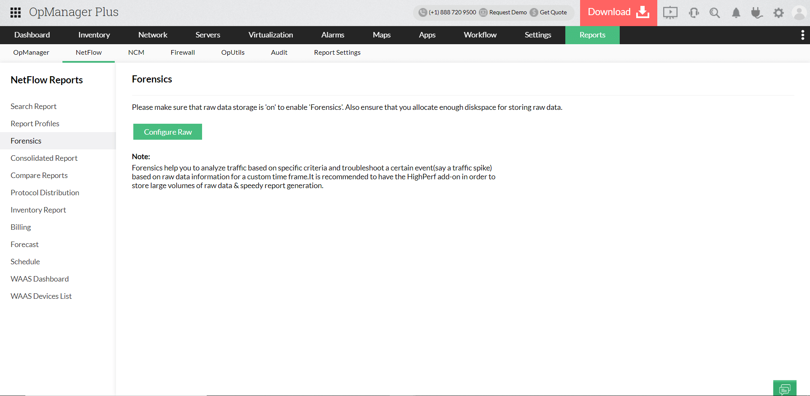Image resolution: width=810 pixels, height=396 pixels.
Task: Select Forensics in the sidebar
Action: [x=58, y=141]
